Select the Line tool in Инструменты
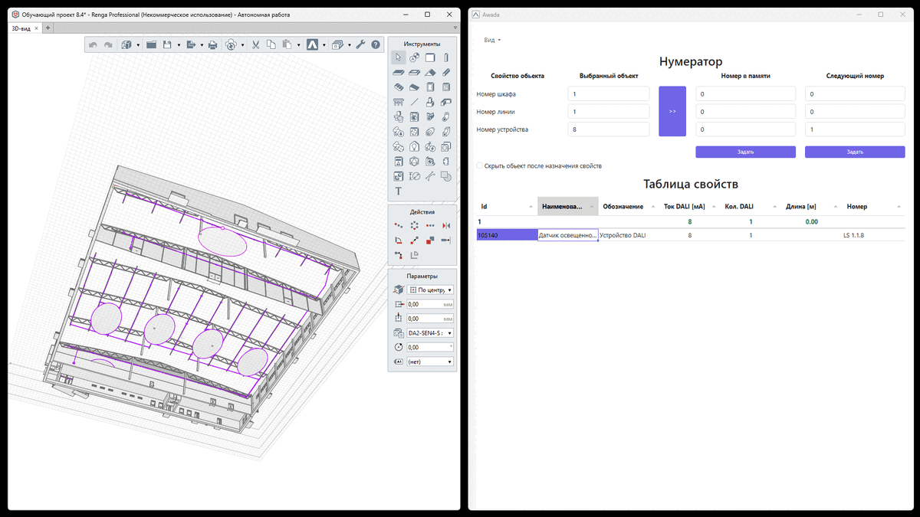Viewport: 920px width, 517px height. pos(415,102)
